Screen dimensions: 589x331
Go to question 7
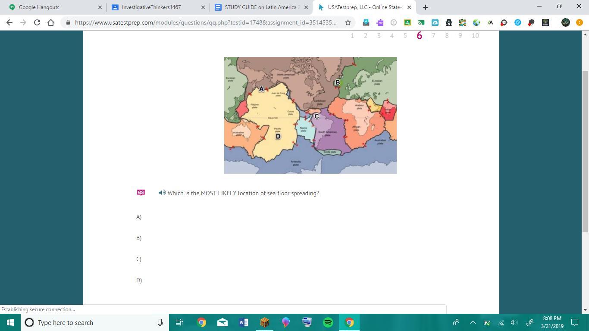click(x=433, y=36)
